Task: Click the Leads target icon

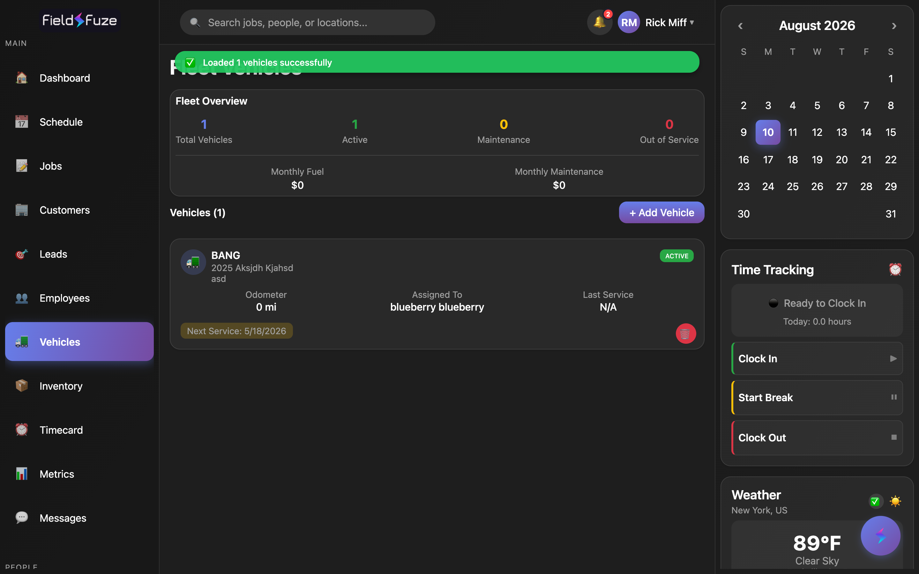Action: pyautogui.click(x=22, y=254)
